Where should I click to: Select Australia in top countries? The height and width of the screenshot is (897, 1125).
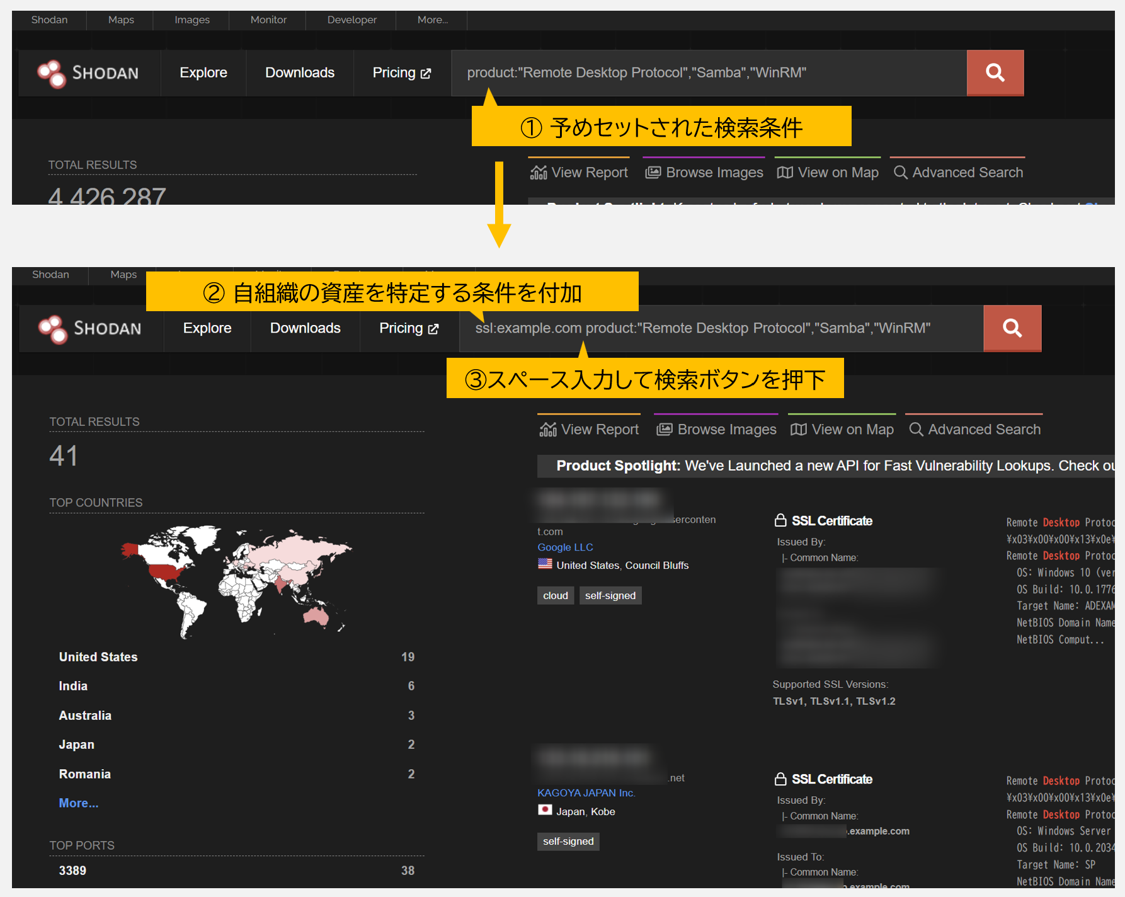coord(236,716)
